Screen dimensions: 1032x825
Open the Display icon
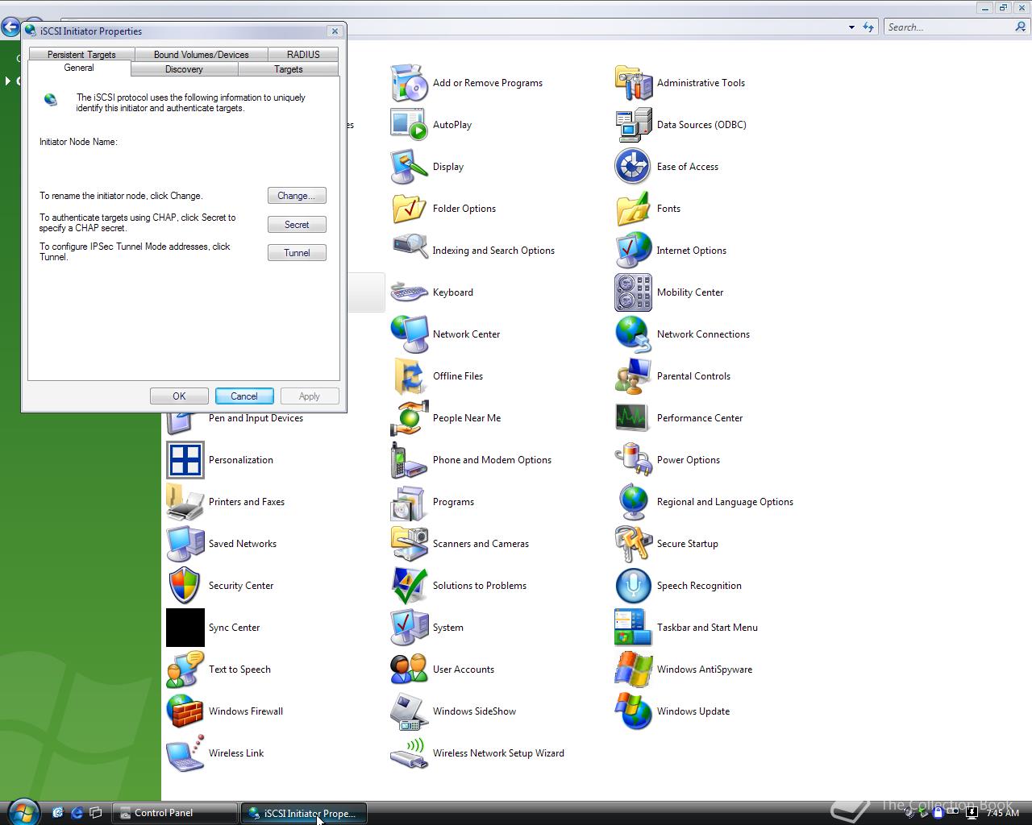(410, 167)
